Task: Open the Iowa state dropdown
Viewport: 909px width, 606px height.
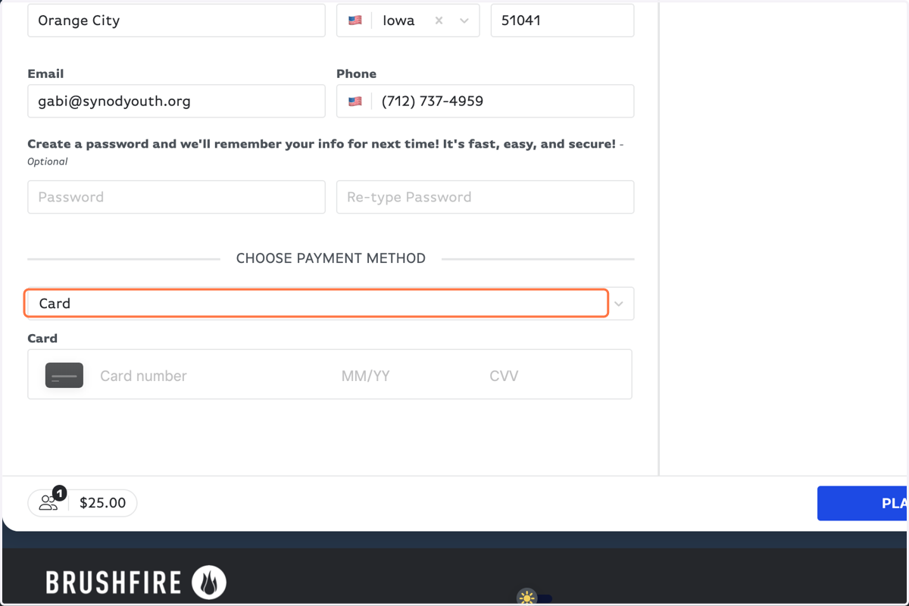Action: [408, 20]
